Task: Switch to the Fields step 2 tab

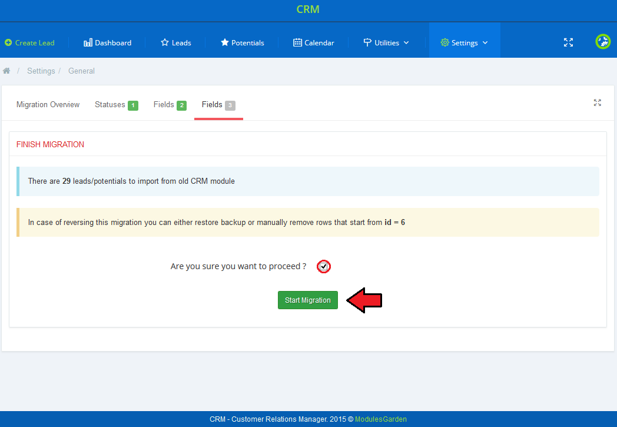Action: pos(170,105)
